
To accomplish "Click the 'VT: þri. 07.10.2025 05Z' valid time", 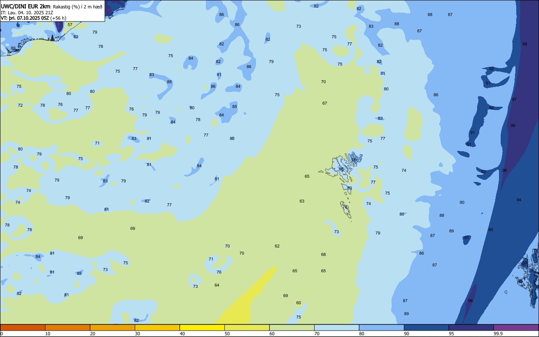I will (x=24, y=18).
